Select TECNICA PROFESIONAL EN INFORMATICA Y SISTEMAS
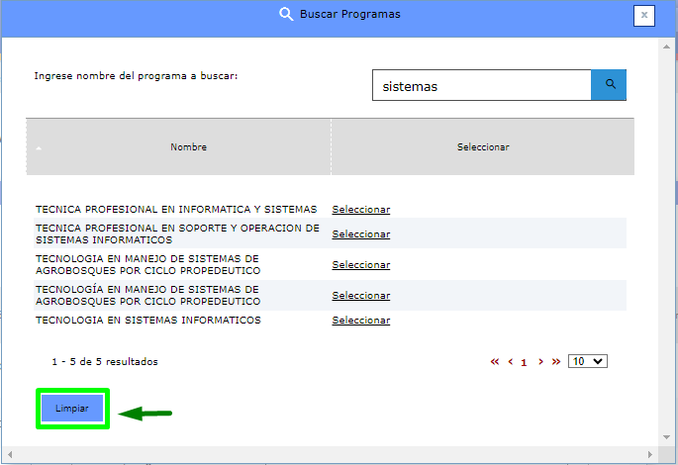This screenshot has height=465, width=678. [x=360, y=210]
